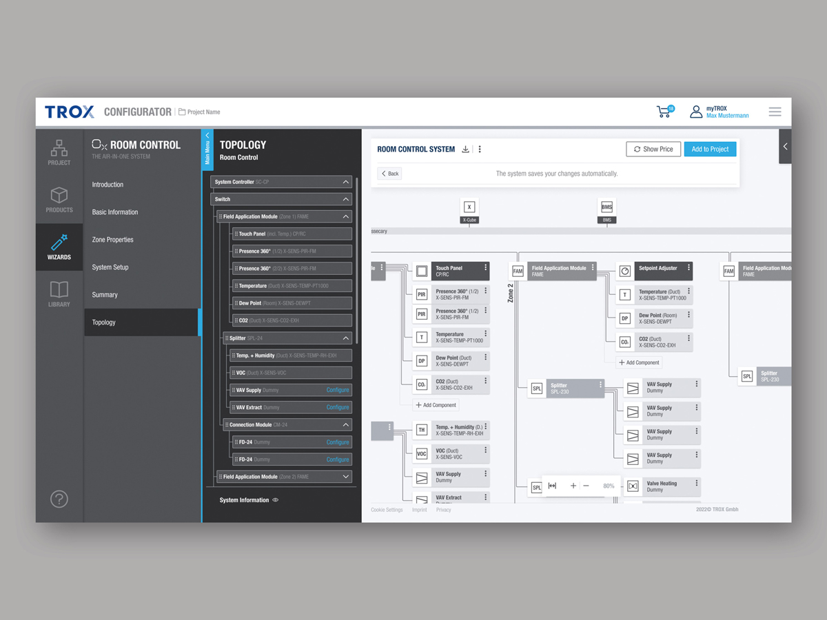Click the fit-to-width zoom icon
Image resolution: width=827 pixels, height=620 pixels.
552,486
